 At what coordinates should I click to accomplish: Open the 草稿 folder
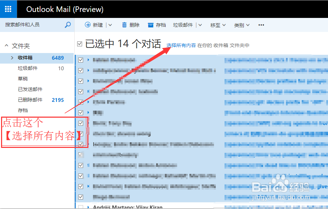[22, 79]
